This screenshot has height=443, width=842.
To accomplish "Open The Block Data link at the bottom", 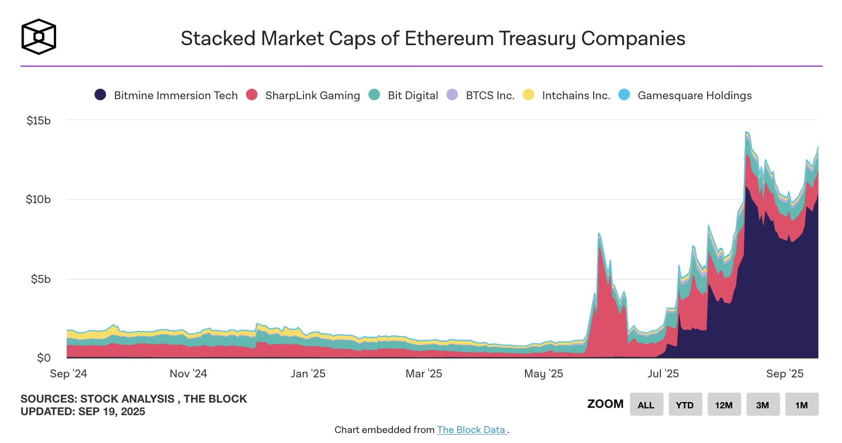I will [471, 429].
